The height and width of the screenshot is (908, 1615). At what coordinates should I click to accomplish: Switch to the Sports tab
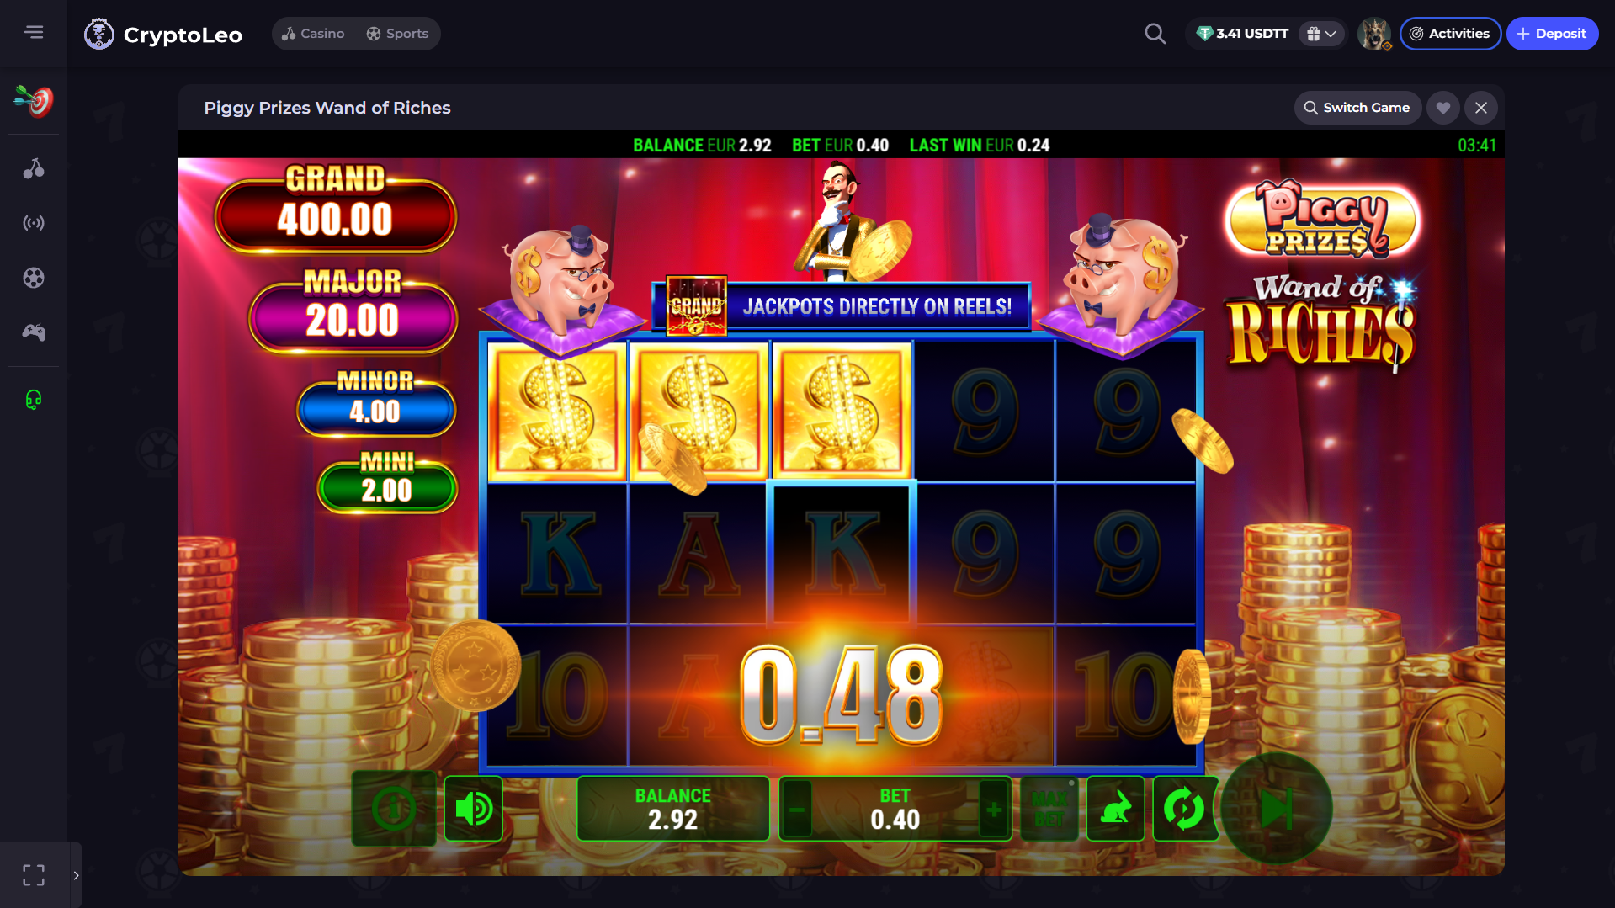[x=397, y=34]
